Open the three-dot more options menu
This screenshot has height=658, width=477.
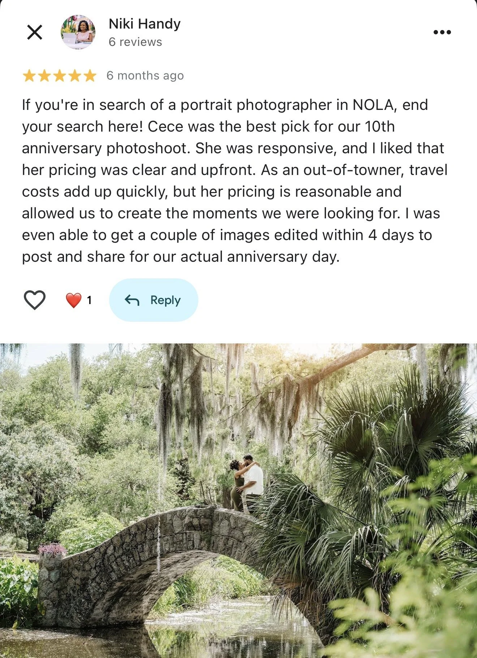[x=442, y=32]
